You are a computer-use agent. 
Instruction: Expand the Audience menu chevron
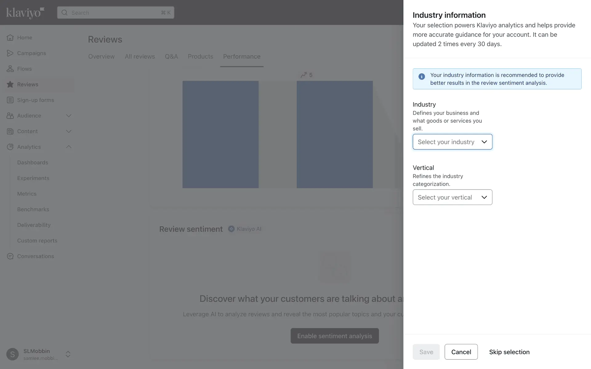[69, 116]
